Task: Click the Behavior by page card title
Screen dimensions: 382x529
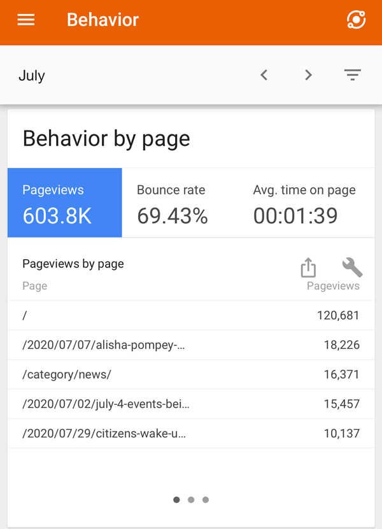Action: click(x=106, y=139)
